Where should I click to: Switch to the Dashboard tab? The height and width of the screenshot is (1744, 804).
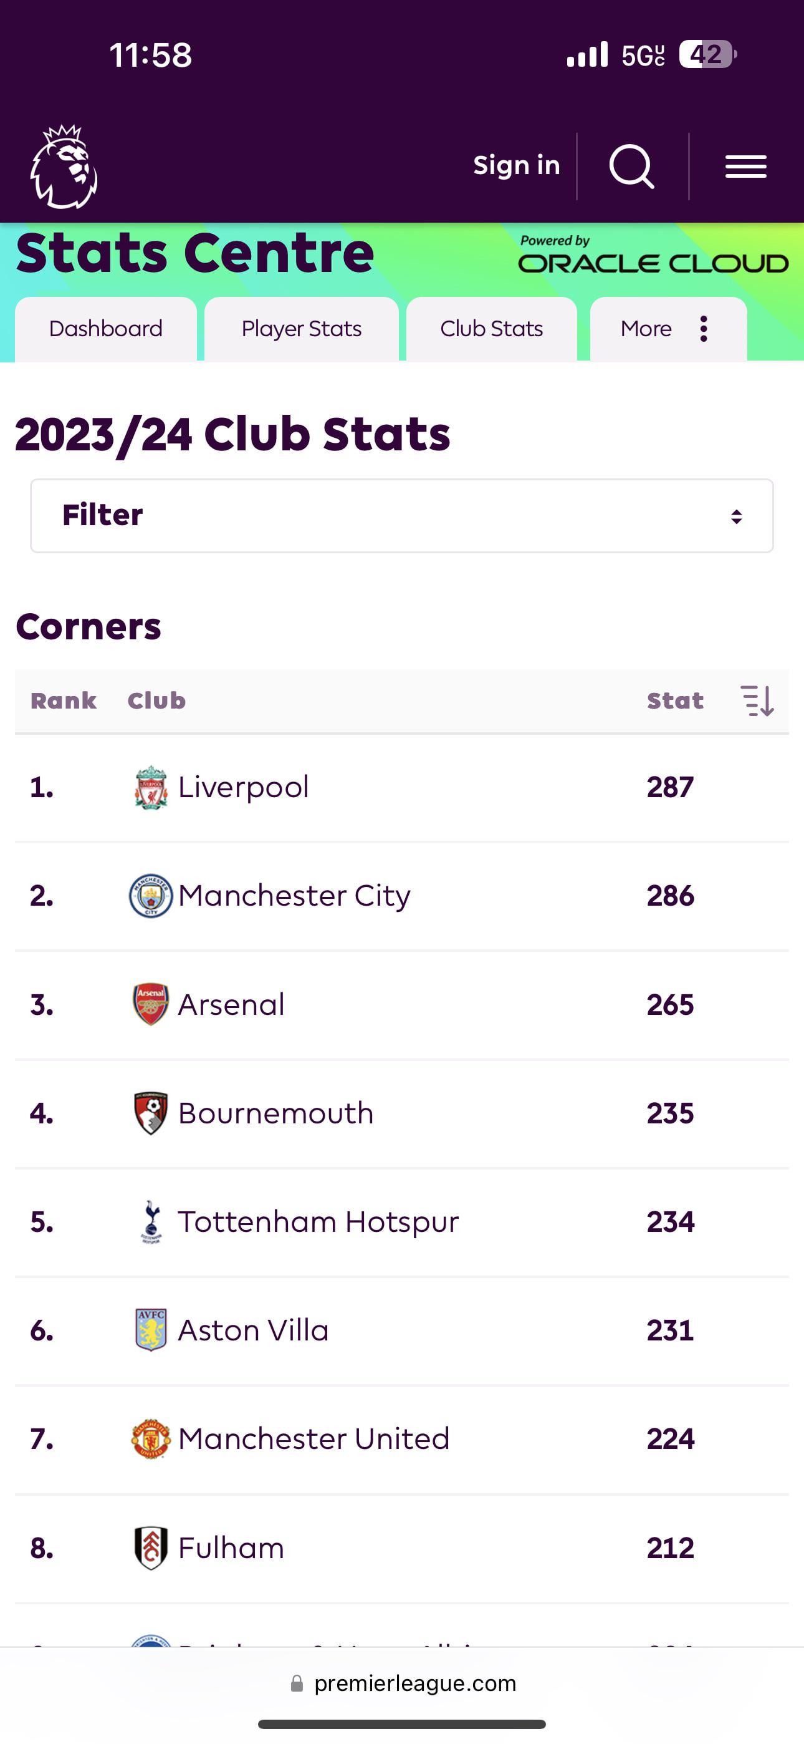(x=106, y=329)
